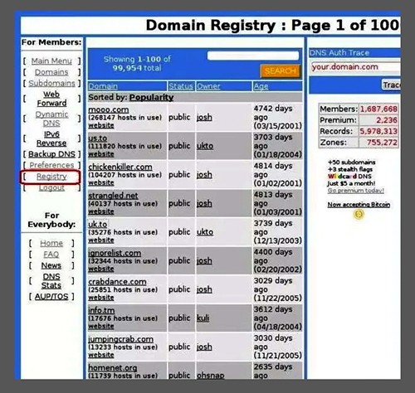Open owner josh on ignorelist.com row
Image resolution: width=415 pixels, height=393 pixels.
tap(204, 261)
